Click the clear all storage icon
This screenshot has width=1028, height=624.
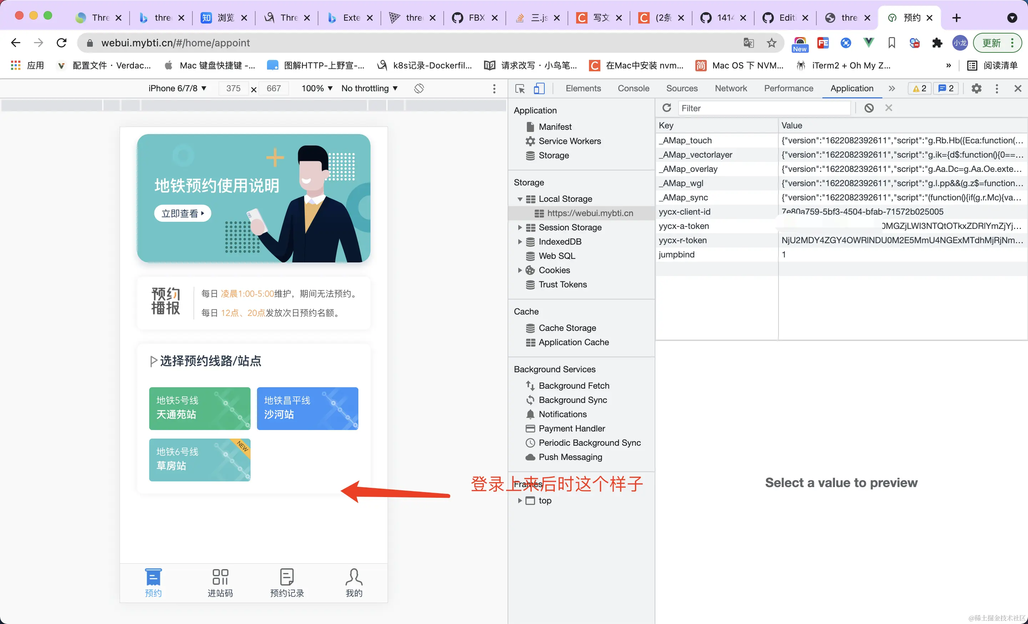coord(869,108)
